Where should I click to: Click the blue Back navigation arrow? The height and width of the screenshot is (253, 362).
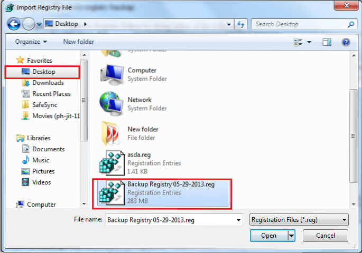(14, 24)
